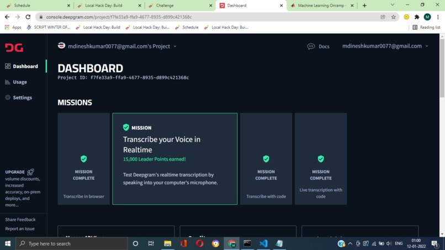This screenshot has width=445, height=250.
Task: Click shield icon on Transcribe in browser card
Action: click(83, 159)
